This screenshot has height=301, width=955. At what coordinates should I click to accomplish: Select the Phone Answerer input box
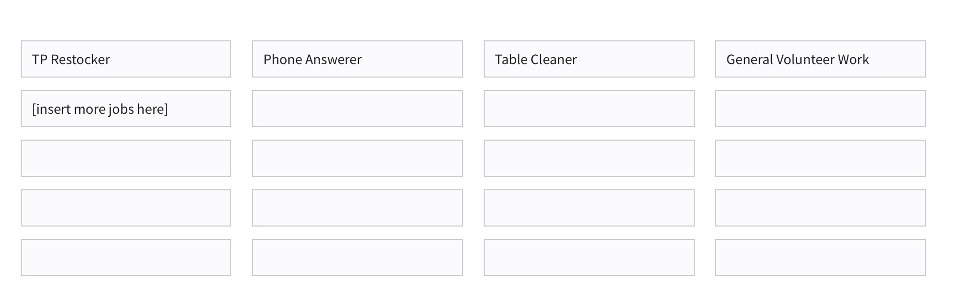357,59
